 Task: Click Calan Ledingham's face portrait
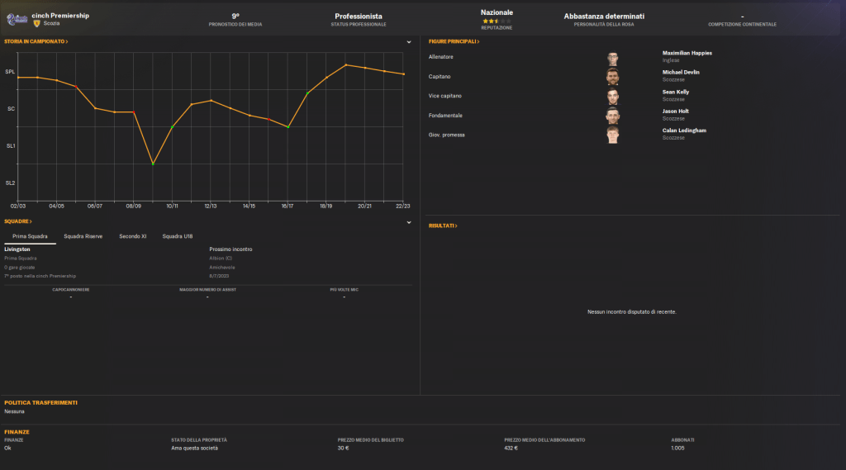(612, 135)
